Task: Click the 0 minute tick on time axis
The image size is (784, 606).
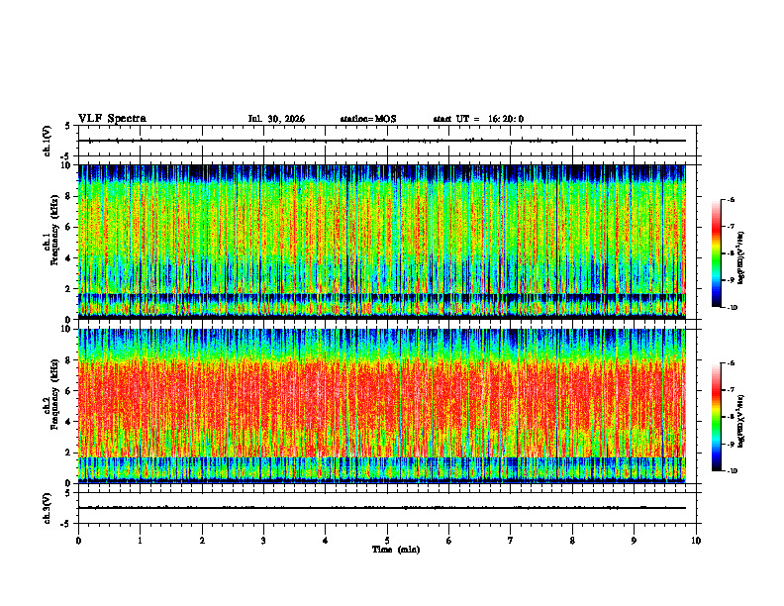Action: pyautogui.click(x=78, y=541)
